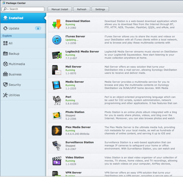Select the Perl package title

[x=68, y=97]
